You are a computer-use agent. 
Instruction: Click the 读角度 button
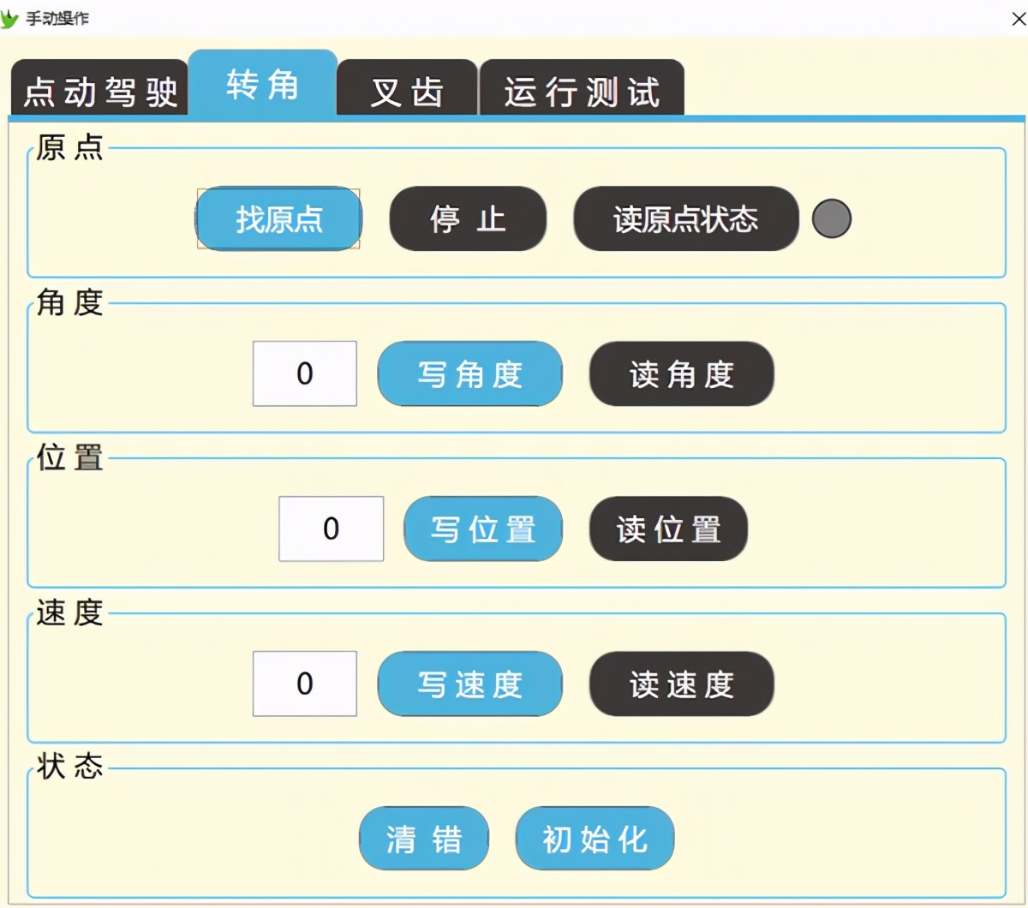[x=681, y=373]
